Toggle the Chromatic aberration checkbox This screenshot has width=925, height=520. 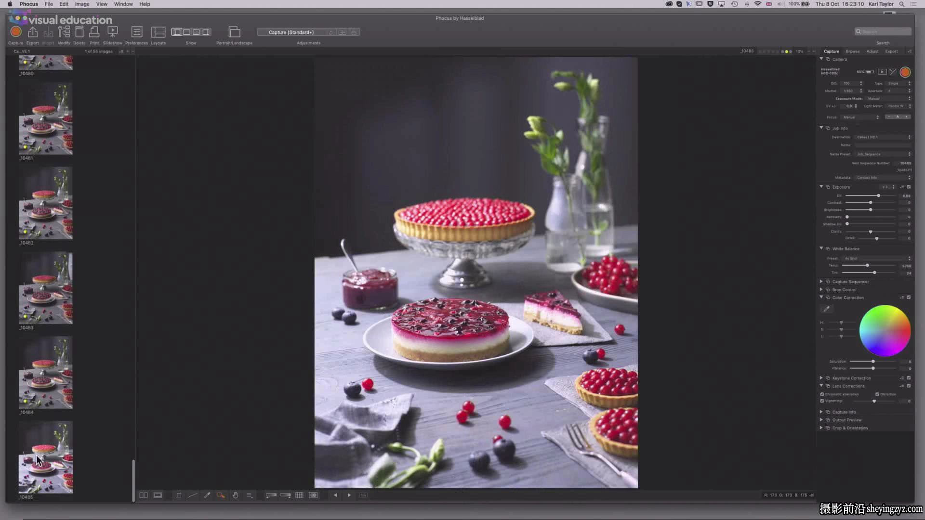[x=822, y=394]
